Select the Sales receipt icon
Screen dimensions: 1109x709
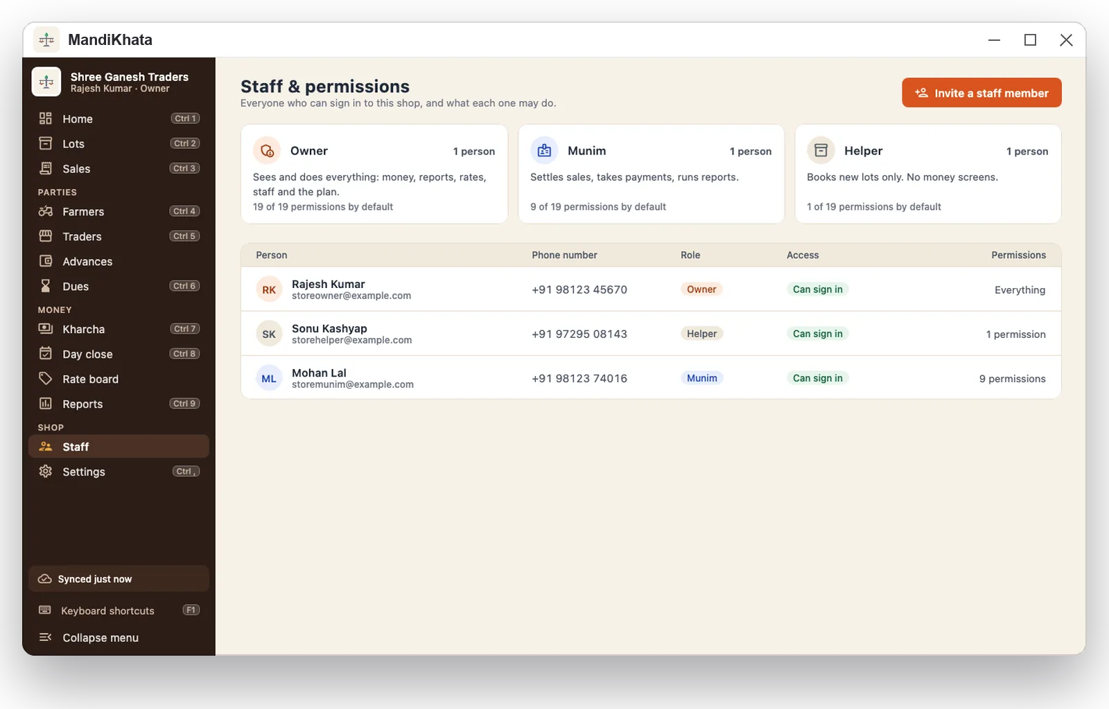click(x=46, y=168)
